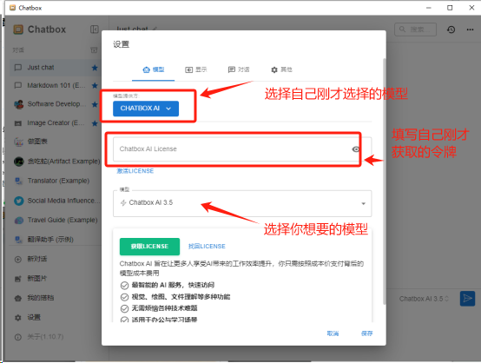This screenshot has height=363, width=481.
Task: Click the info icon beside 关于
Action: [18, 337]
